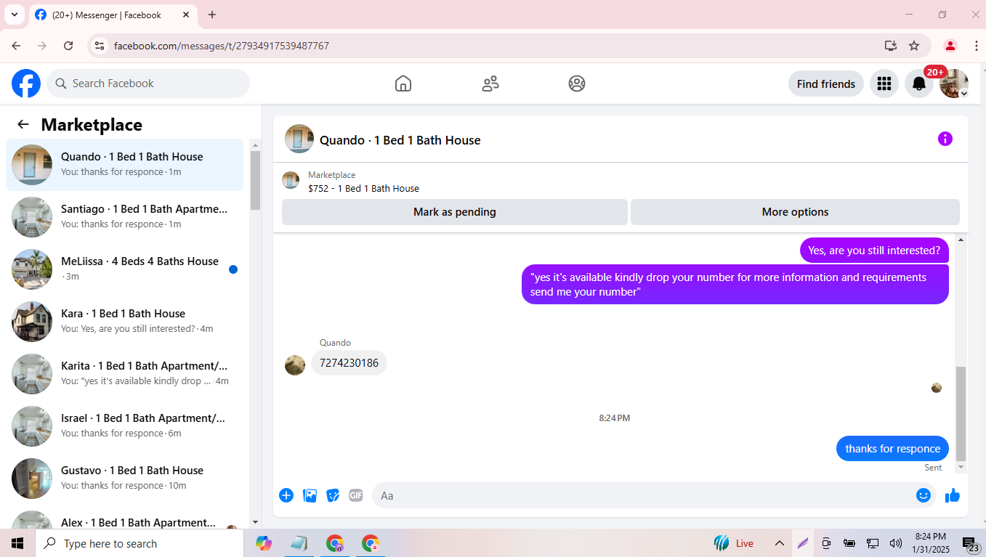Open the Facebook logo home link
The height and width of the screenshot is (557, 986).
[x=26, y=84]
